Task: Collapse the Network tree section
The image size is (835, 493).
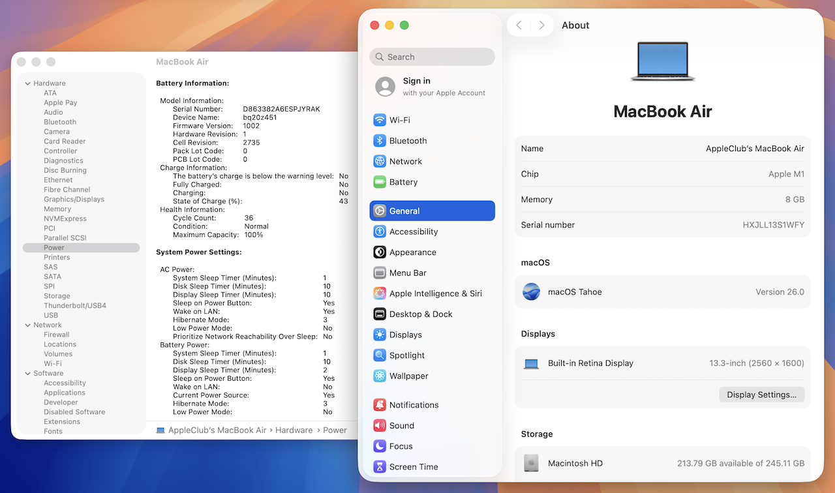Action: pyautogui.click(x=27, y=325)
